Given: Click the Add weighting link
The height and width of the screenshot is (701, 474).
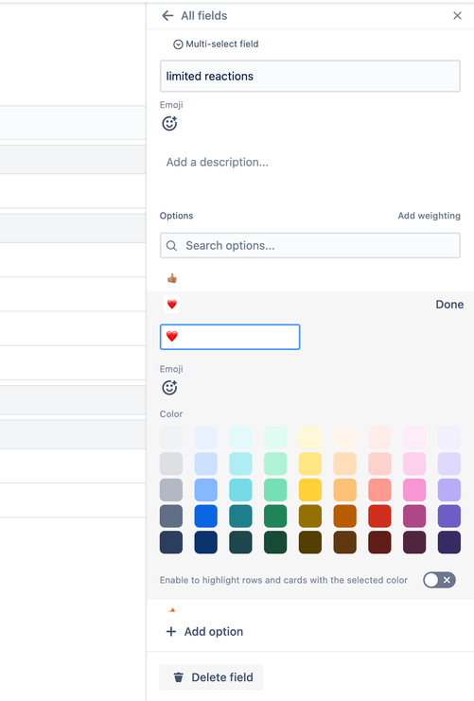Looking at the screenshot, I should pyautogui.click(x=429, y=216).
